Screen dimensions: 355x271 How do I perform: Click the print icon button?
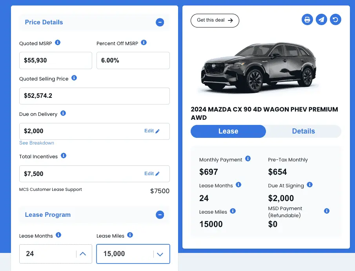(x=307, y=20)
